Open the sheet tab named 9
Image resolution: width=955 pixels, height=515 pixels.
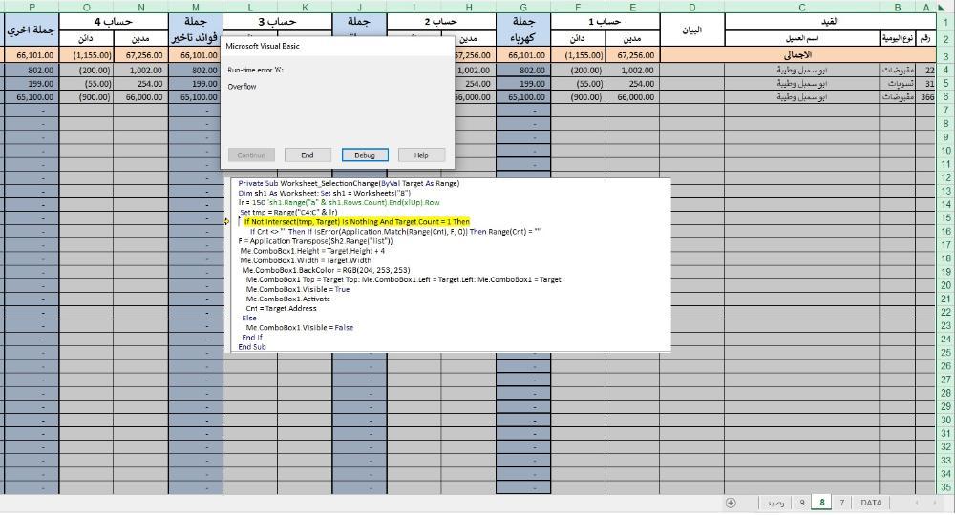pyautogui.click(x=801, y=503)
